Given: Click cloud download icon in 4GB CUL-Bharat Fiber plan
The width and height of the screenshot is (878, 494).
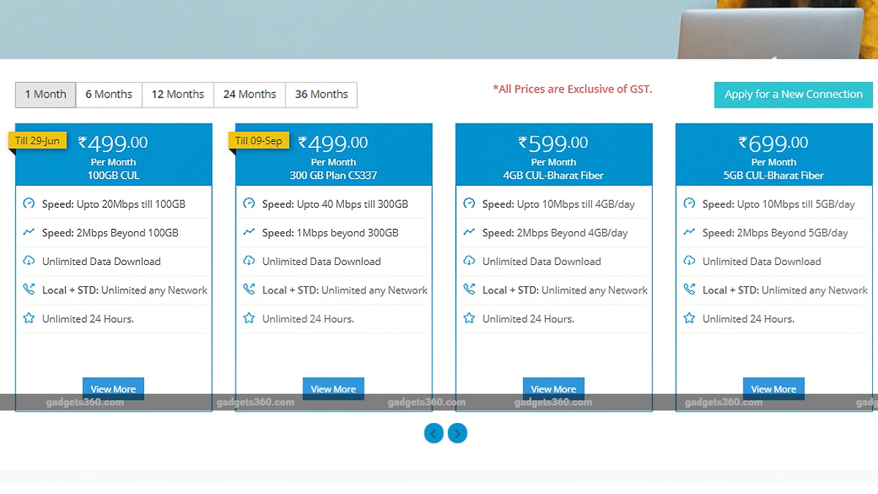Looking at the screenshot, I should coord(469,261).
